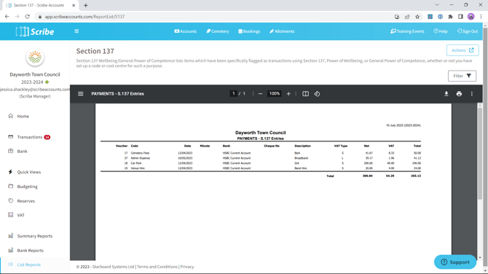Screen dimensions: 488x274
Task: Sign Out of Scribe
Action: (x=468, y=31)
